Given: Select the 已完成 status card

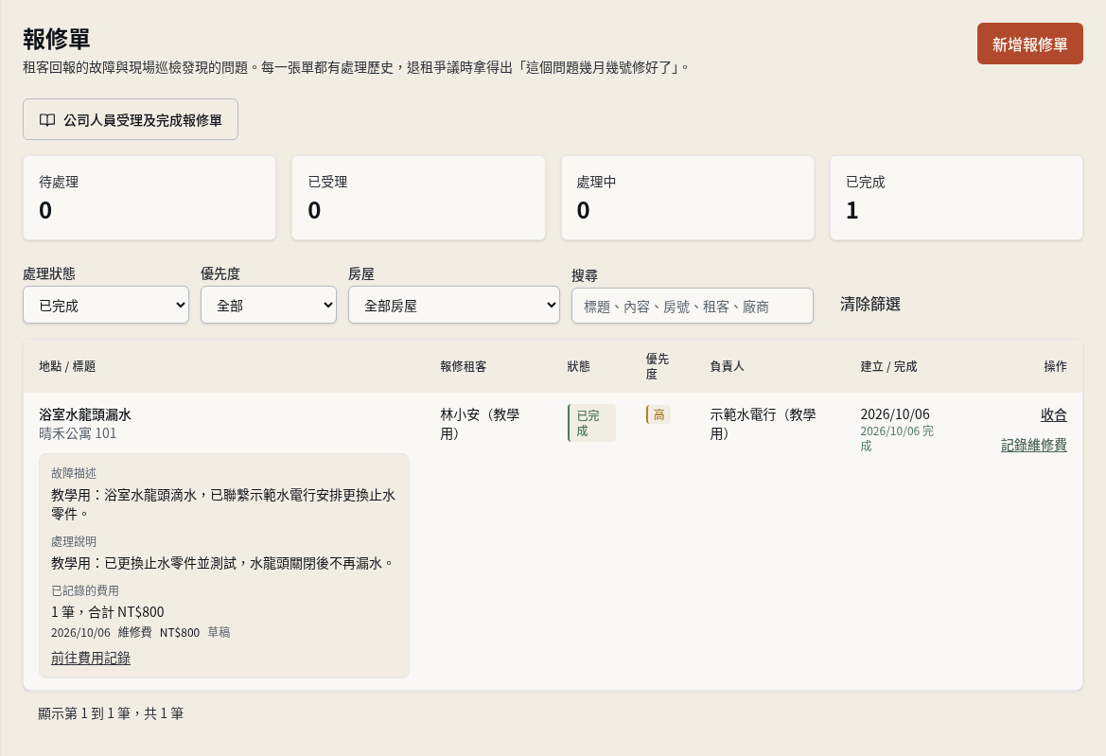Looking at the screenshot, I should click(957, 198).
